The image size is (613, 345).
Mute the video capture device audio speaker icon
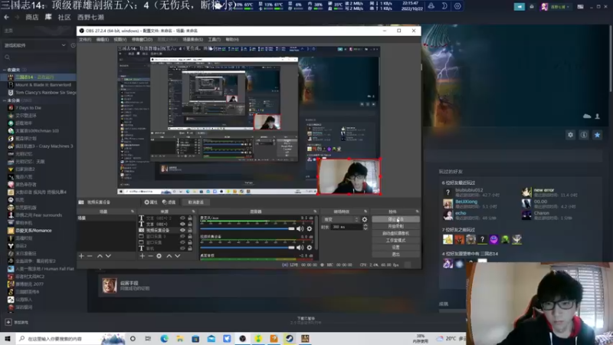coord(300,247)
